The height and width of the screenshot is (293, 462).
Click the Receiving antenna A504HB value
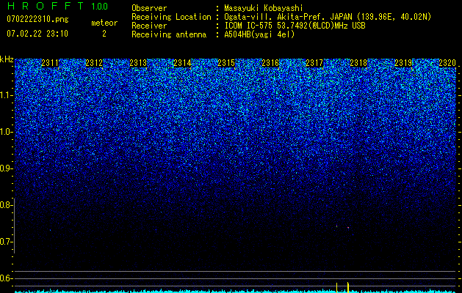click(x=259, y=34)
